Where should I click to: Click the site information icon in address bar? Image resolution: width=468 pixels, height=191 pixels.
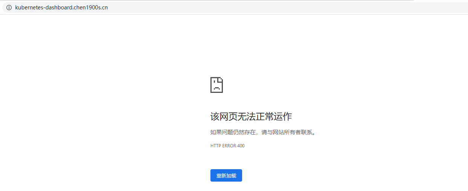tap(9, 8)
